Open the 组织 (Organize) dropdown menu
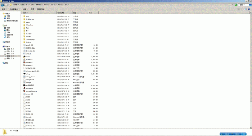The height and width of the screenshot is (136, 252). [x=4, y=9]
